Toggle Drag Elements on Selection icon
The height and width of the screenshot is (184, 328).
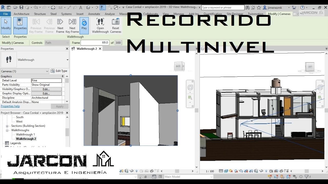(x=295, y=177)
